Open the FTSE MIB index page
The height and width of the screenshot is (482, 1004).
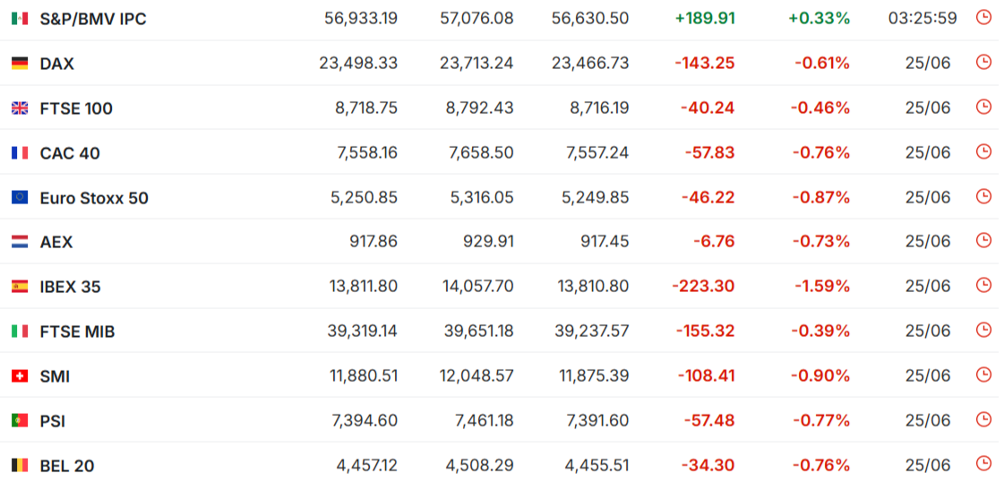[x=78, y=331]
